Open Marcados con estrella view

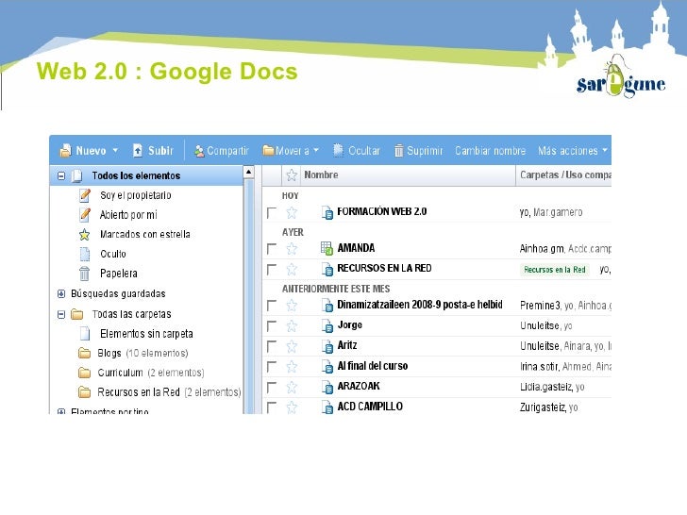pyautogui.click(x=145, y=234)
